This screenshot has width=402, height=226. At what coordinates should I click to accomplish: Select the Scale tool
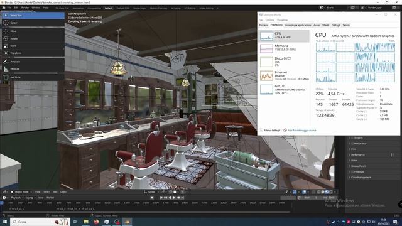coord(33,46)
